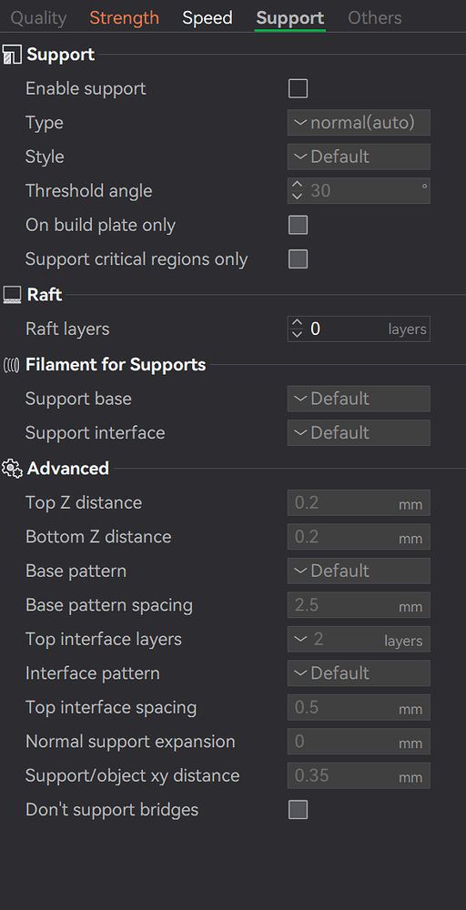Click the Support base label

point(78,399)
